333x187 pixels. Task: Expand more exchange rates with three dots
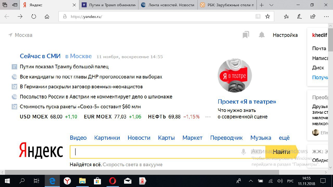pyautogui.click(x=208, y=117)
